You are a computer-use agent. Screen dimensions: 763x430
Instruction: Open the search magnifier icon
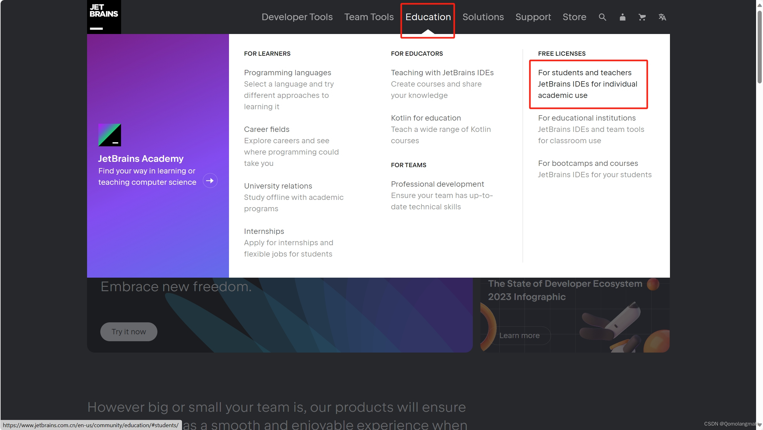(602, 17)
